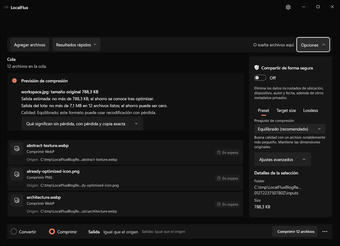Toggle the Compartir de forma segura switch

(260, 78)
